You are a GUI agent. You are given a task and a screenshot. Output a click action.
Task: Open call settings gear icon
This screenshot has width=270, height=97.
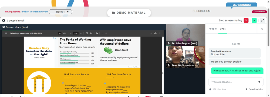(4, 21)
